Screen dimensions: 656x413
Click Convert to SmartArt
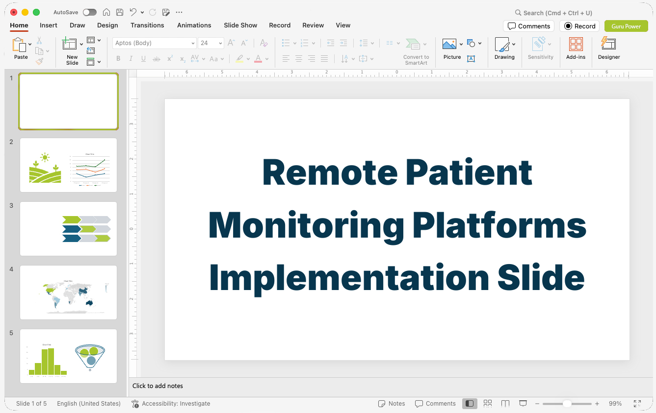point(416,51)
